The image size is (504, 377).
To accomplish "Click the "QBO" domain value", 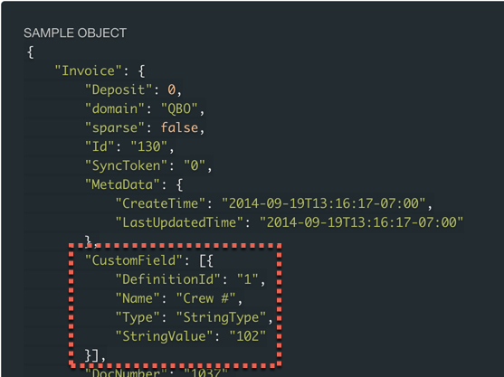I will coord(179,108).
